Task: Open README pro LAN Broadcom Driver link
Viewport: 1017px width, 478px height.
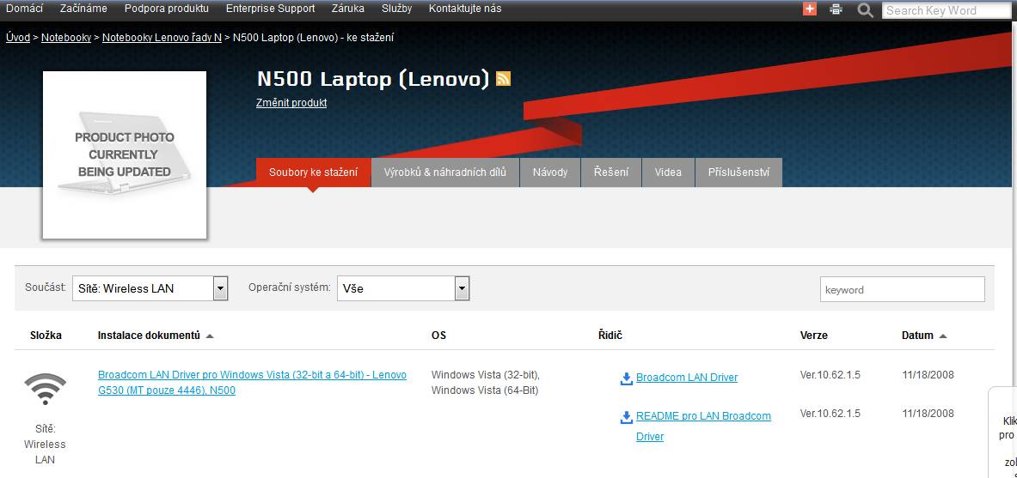Action: (704, 427)
